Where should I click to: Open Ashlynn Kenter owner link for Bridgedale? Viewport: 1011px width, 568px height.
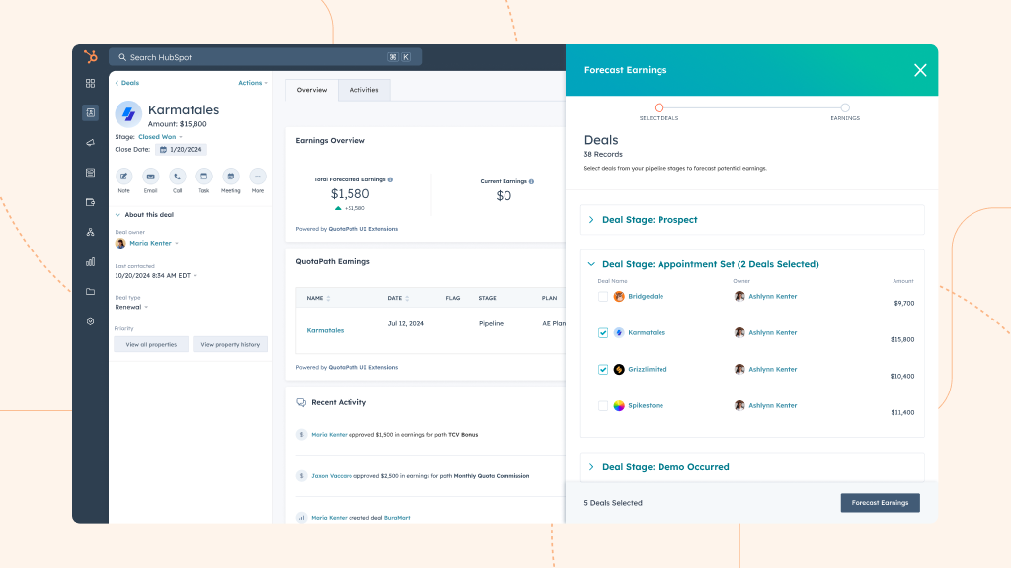click(772, 296)
